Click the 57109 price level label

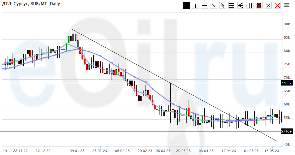click(x=287, y=131)
